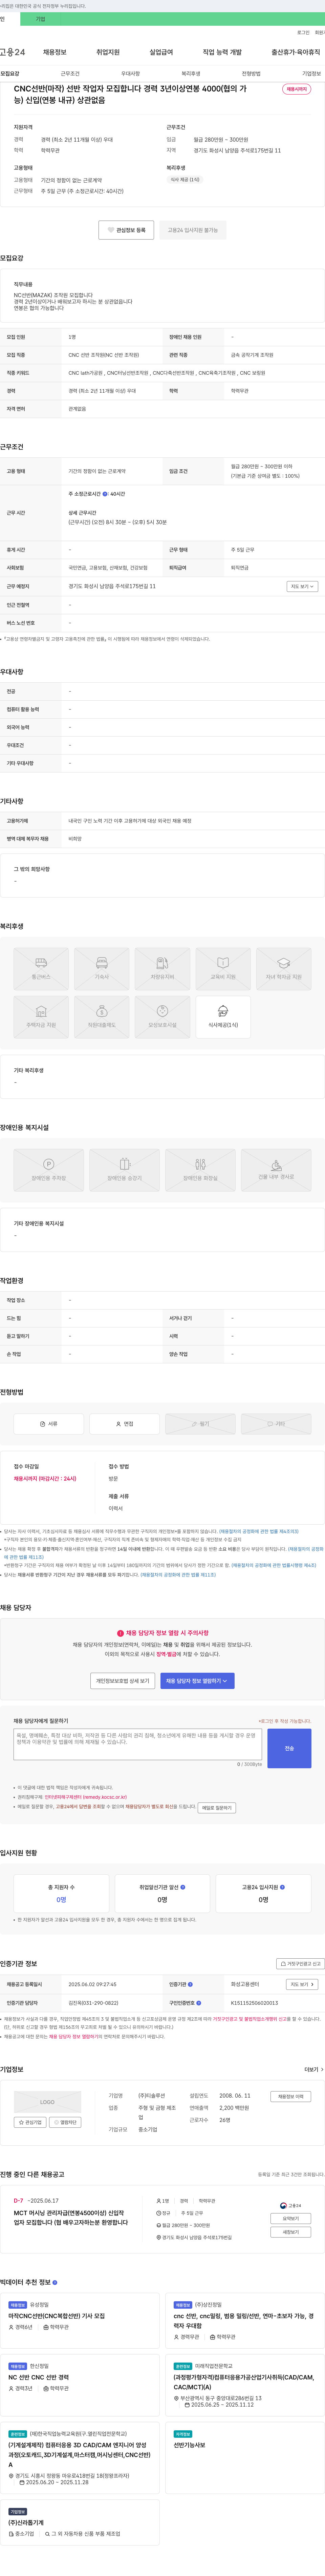Click the 장애인용 주차장 facility icon
The height and width of the screenshot is (2576, 325).
coord(48,1170)
